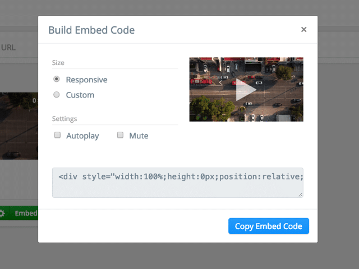Close the Build Embed Code dialog

(303, 30)
